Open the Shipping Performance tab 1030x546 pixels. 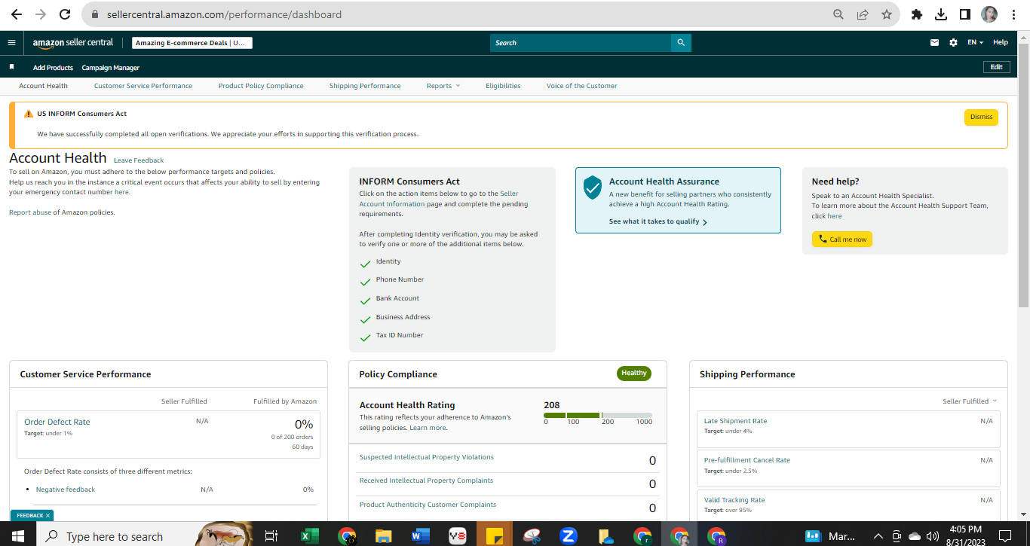coord(365,86)
